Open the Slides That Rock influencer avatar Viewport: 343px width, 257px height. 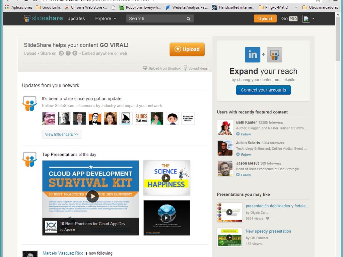tap(141, 118)
